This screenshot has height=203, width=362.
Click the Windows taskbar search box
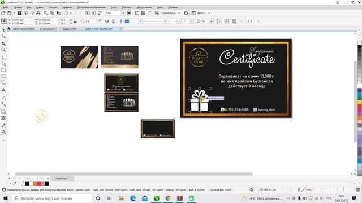[52, 198]
